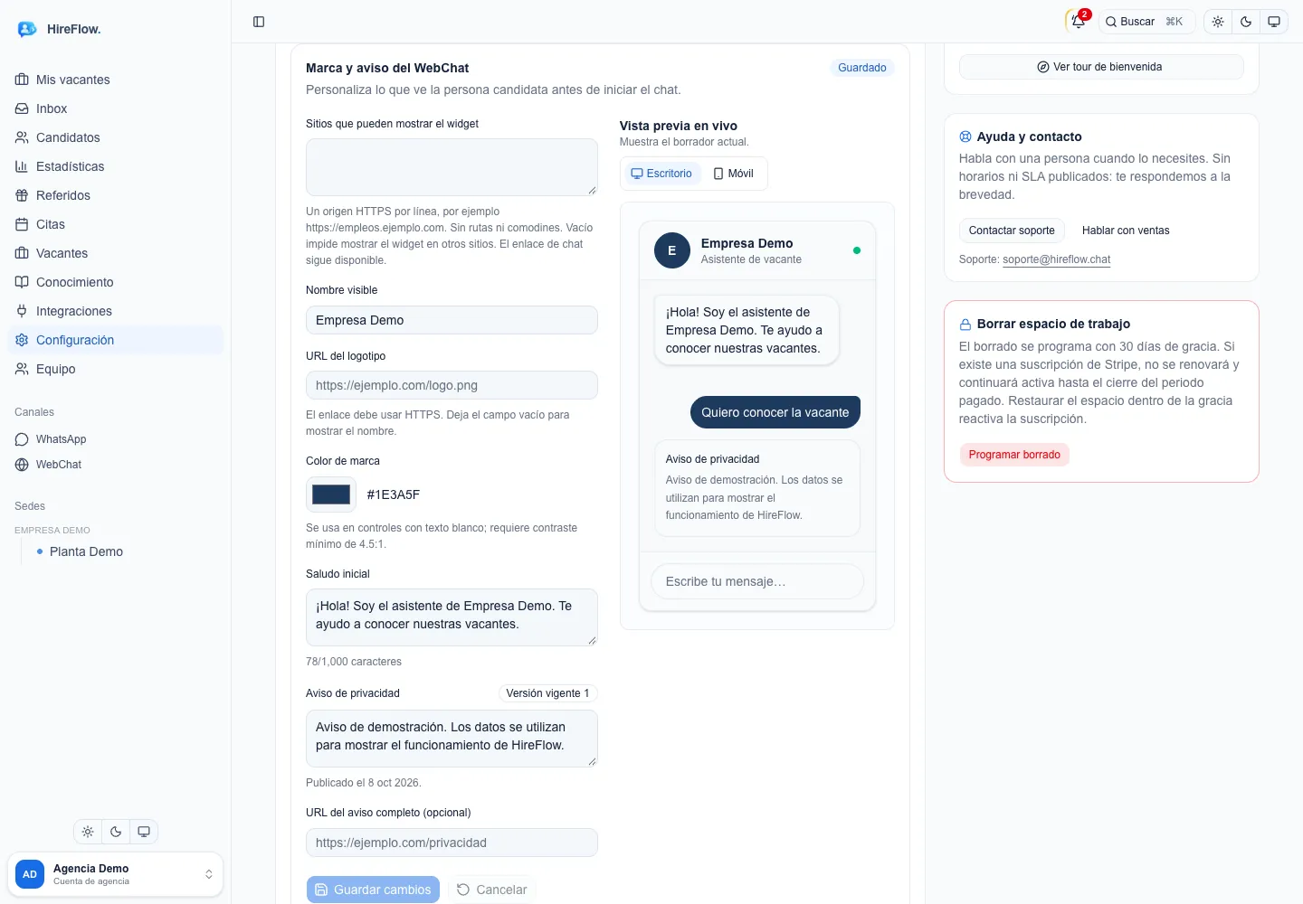
Task: Switch preview to Móvil tab
Action: pos(733,174)
